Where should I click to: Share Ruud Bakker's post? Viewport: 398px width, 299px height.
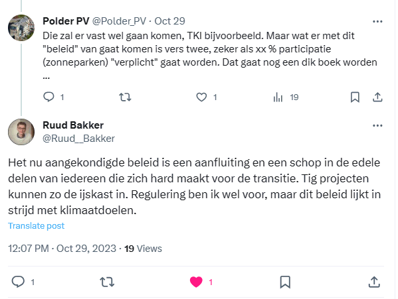click(374, 282)
